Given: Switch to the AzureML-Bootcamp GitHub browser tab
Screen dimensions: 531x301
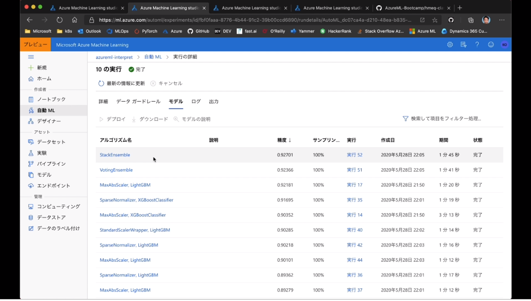Looking at the screenshot, I should [413, 8].
